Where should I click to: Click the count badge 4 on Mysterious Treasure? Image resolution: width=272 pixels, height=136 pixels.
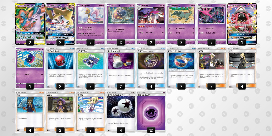(x=151, y=86)
